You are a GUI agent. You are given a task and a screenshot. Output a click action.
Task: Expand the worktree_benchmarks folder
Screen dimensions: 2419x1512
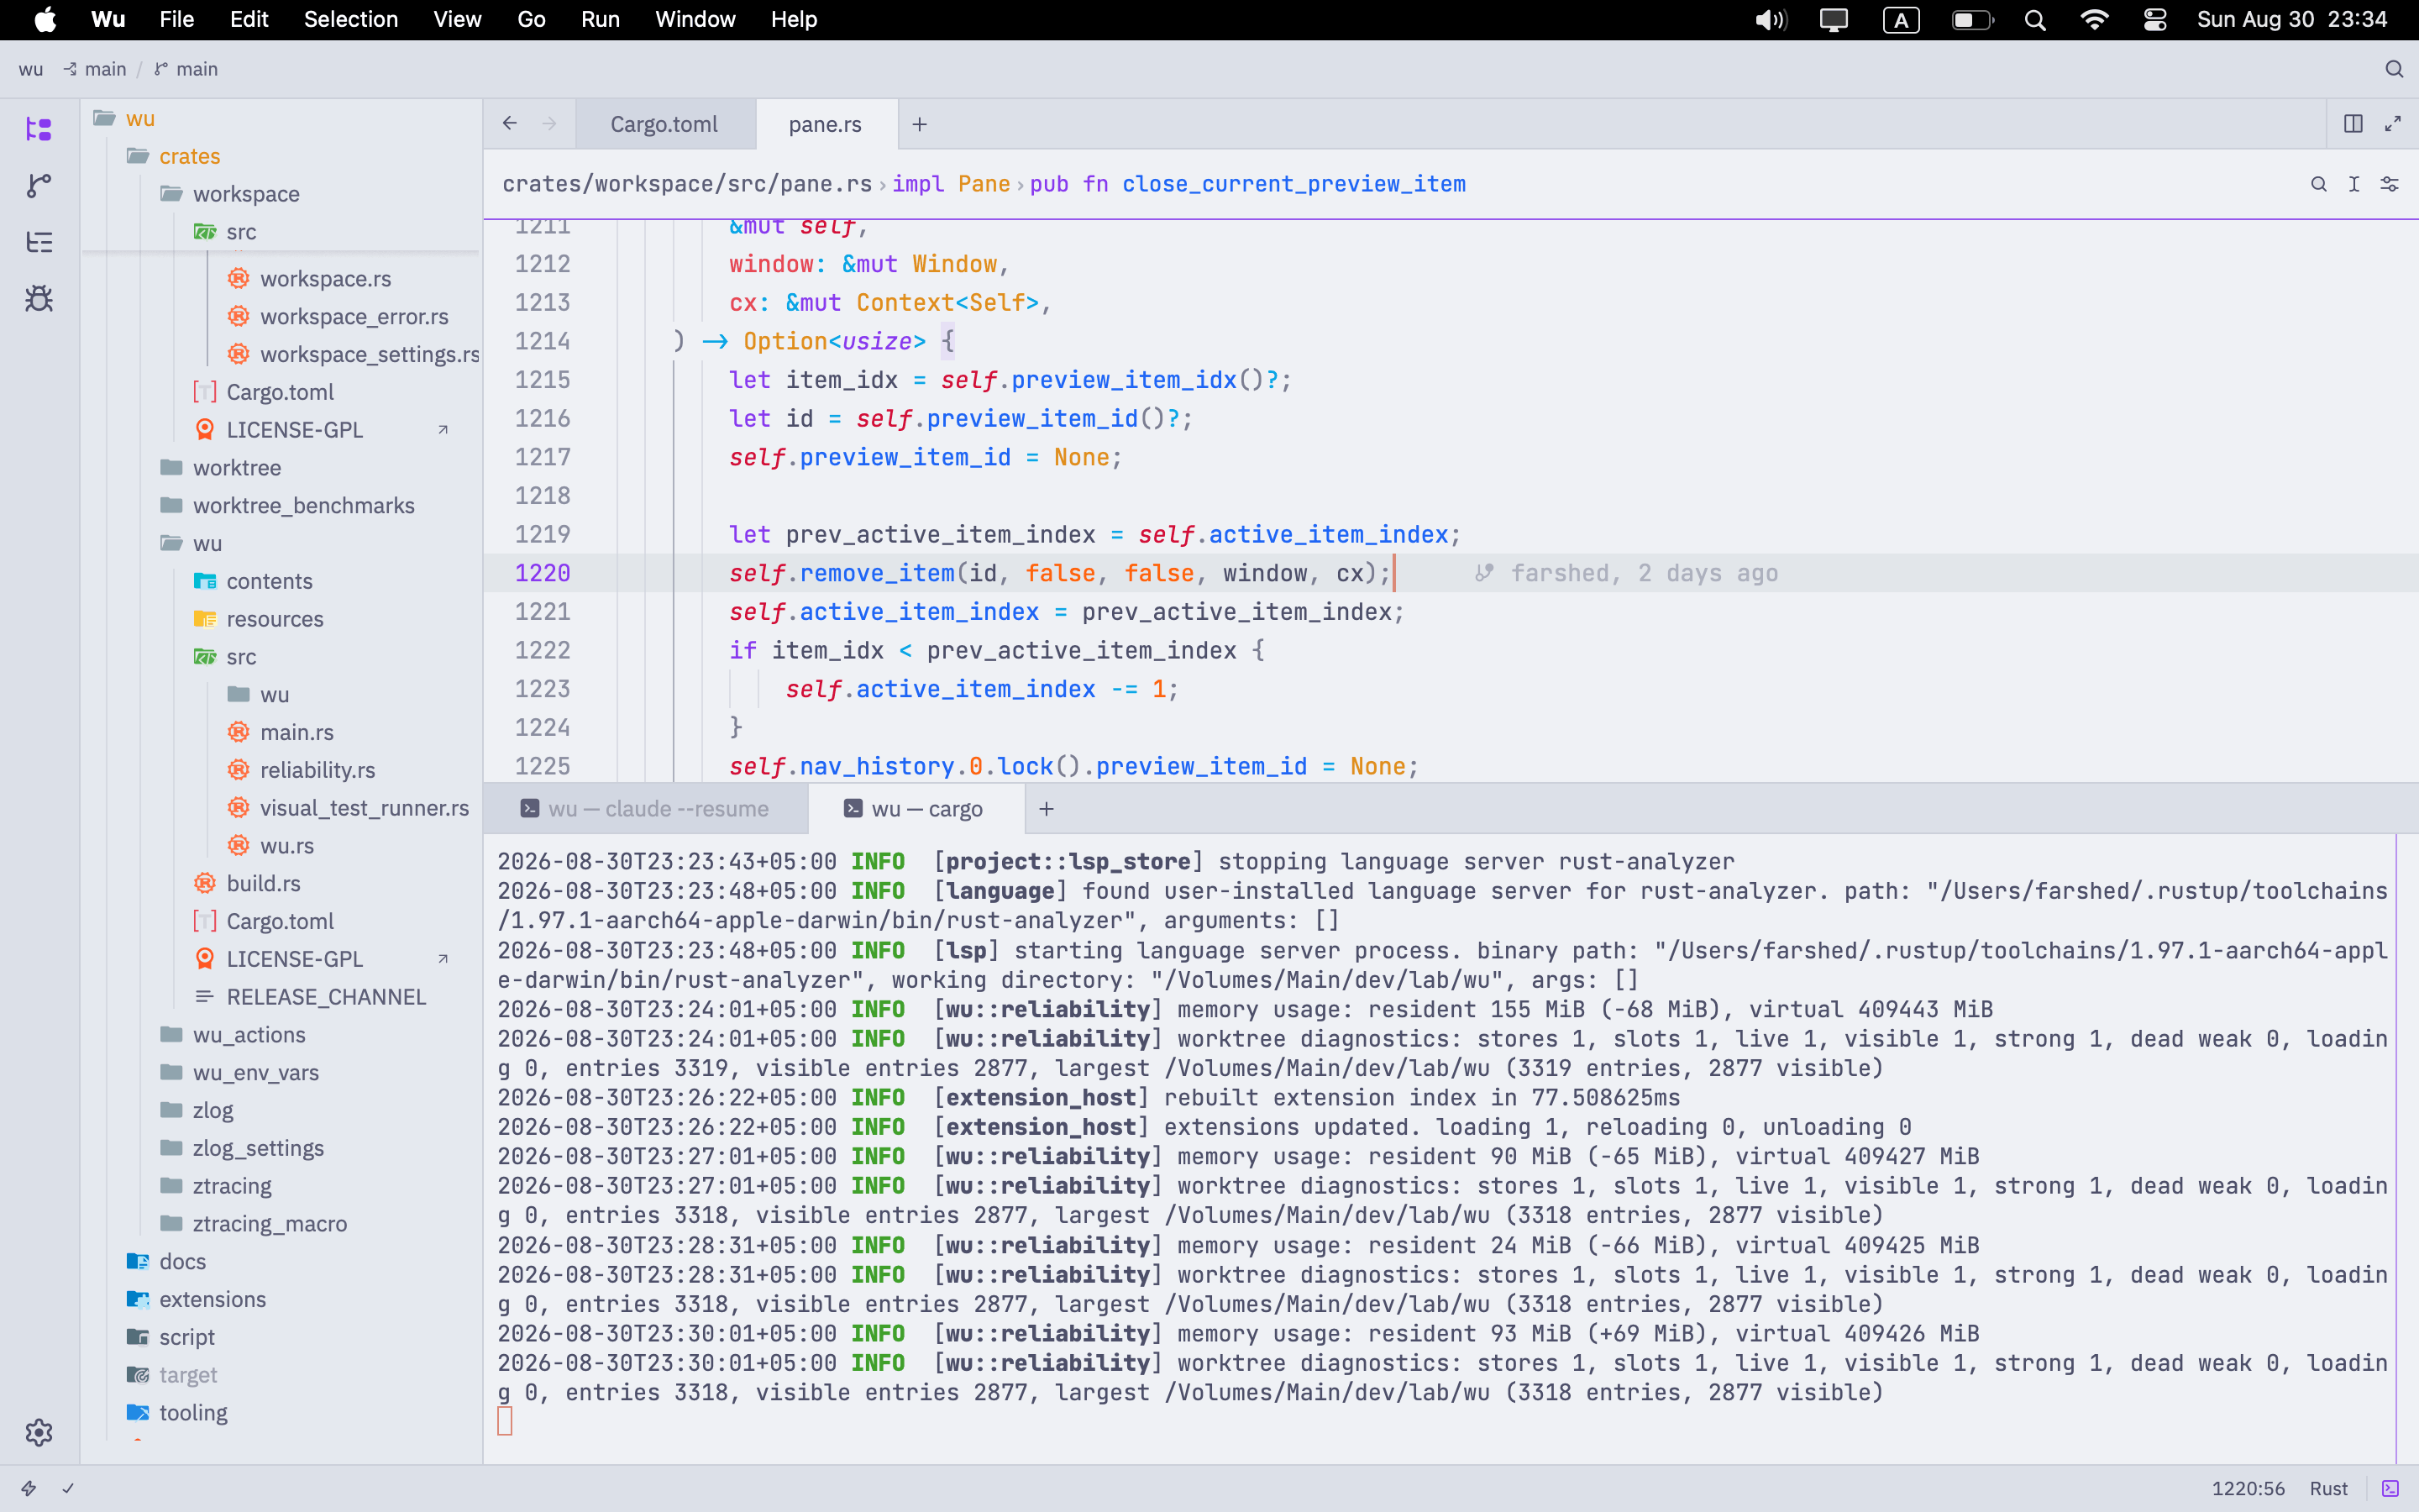click(x=303, y=505)
